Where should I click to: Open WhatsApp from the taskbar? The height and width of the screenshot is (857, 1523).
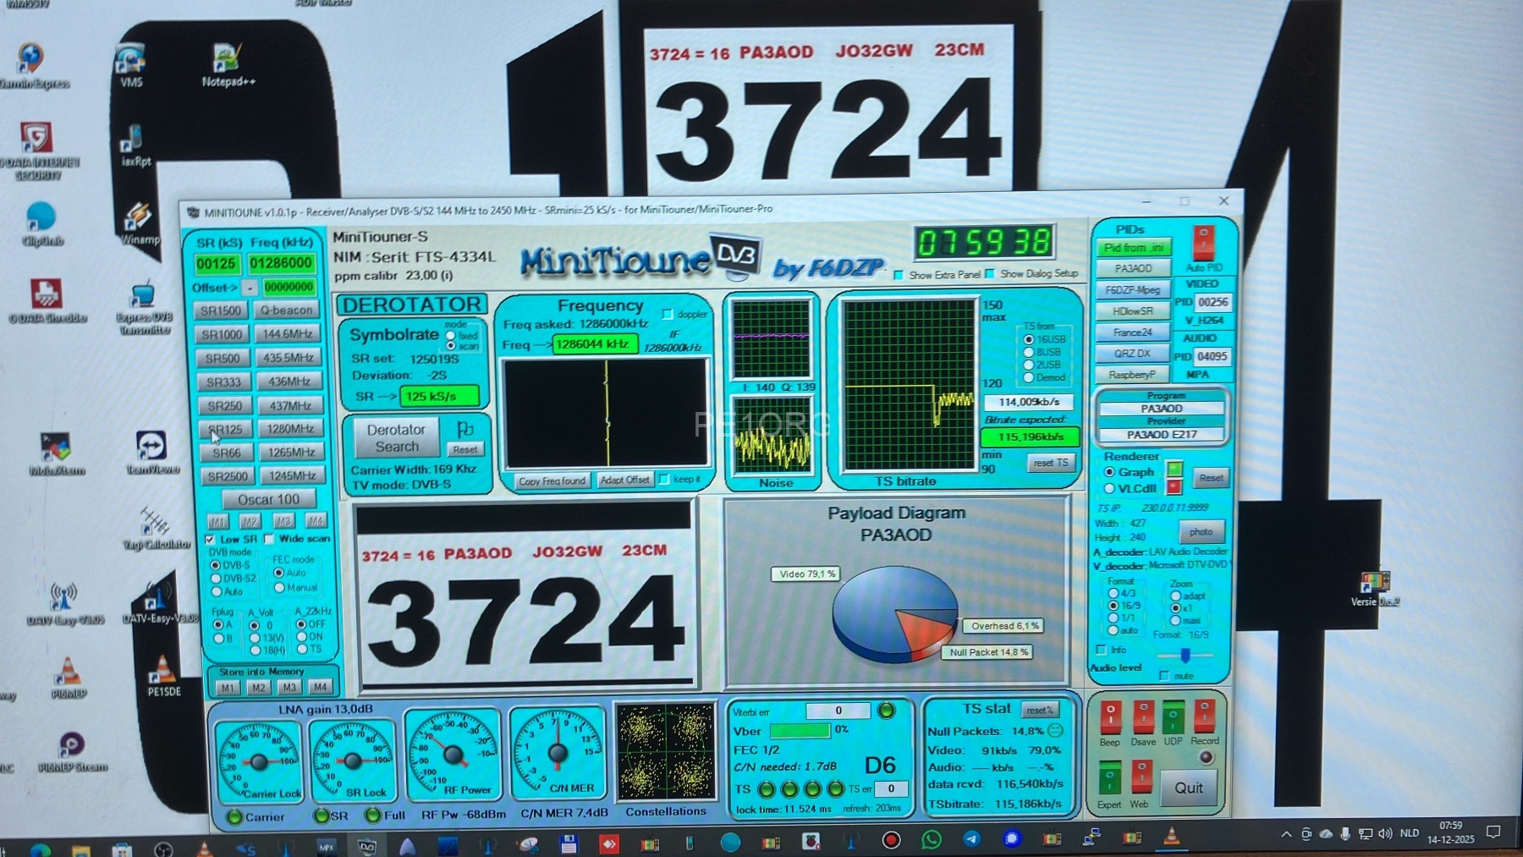[x=932, y=839]
